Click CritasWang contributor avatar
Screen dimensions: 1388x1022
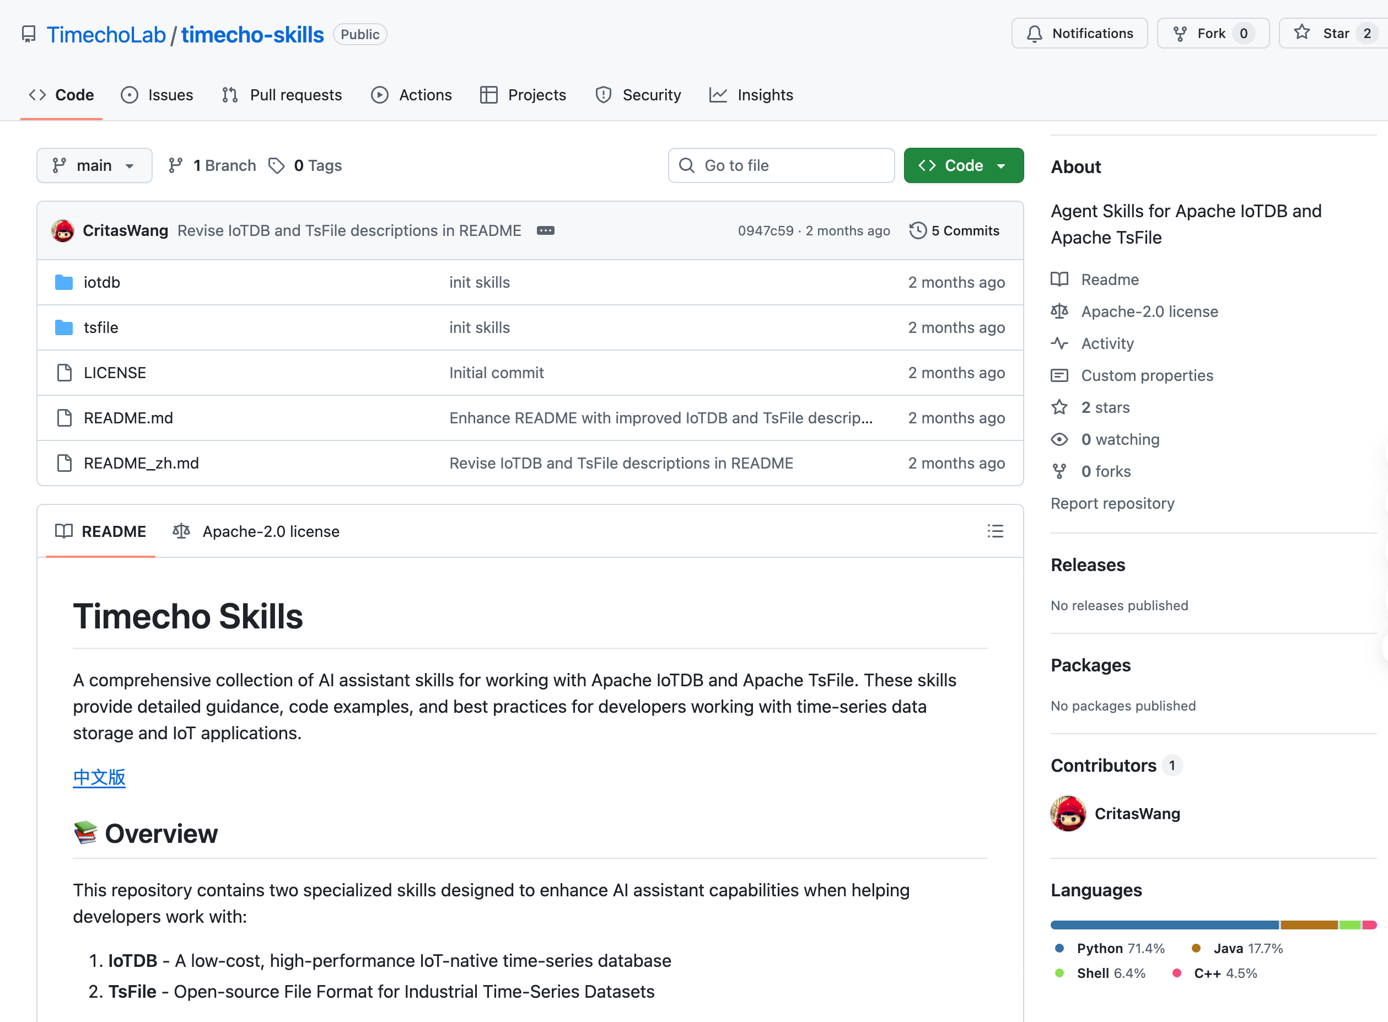(x=1068, y=813)
